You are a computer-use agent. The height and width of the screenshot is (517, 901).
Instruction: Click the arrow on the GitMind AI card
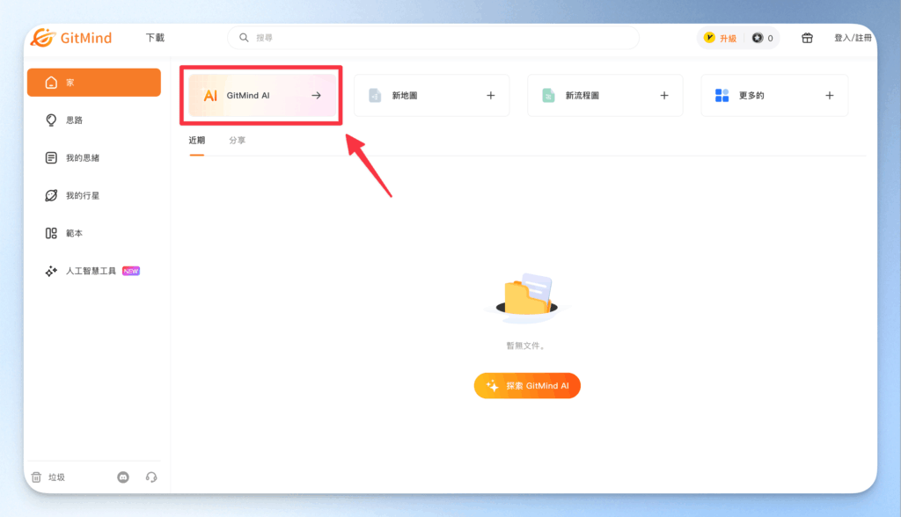pos(314,95)
